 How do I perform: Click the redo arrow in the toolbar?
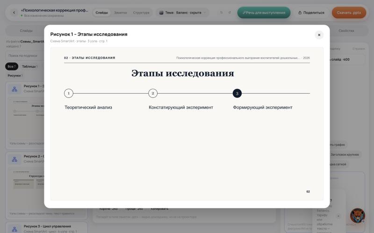point(230,13)
